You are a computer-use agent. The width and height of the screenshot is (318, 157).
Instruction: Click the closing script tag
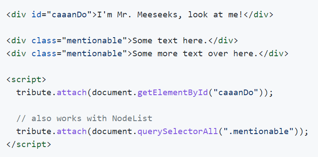[29, 144]
